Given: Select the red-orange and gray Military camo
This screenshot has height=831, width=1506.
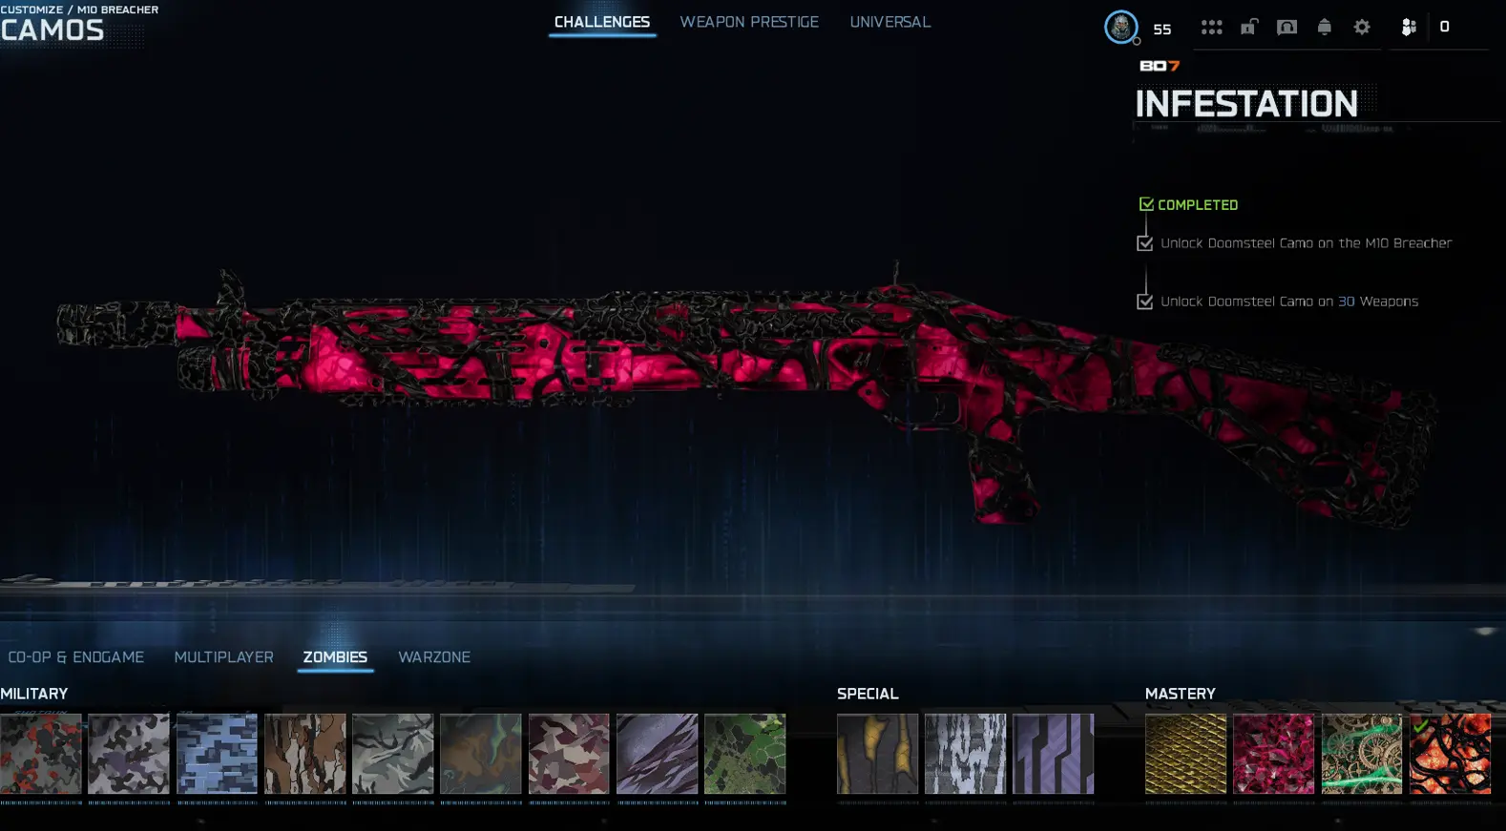Looking at the screenshot, I should point(41,754).
